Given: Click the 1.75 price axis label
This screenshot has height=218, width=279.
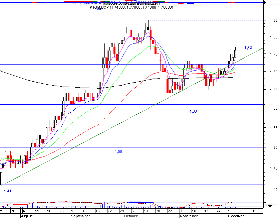Looking at the screenshot, I should pyautogui.click(x=274, y=54).
